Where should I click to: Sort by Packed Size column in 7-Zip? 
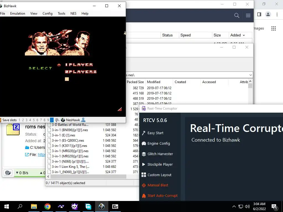tap(135, 82)
